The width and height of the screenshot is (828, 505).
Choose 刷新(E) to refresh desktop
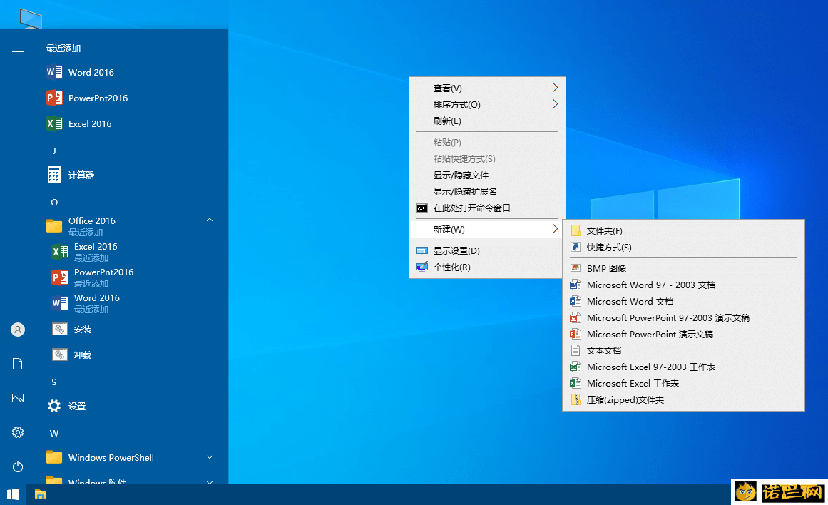tap(487, 121)
